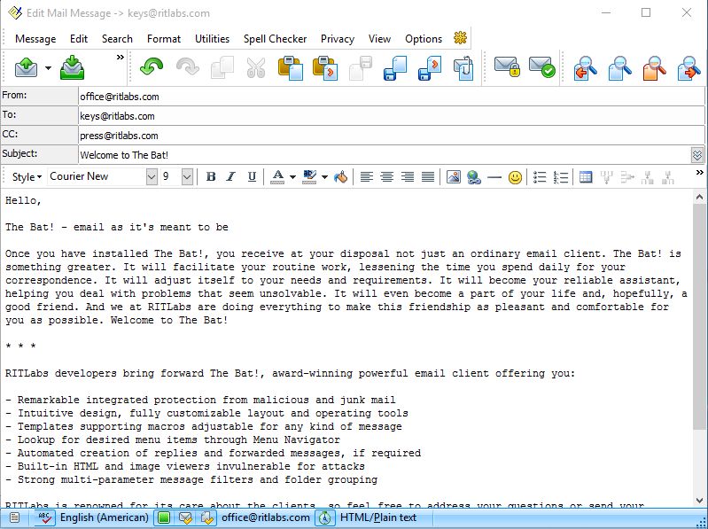Image resolution: width=708 pixels, height=529 pixels.
Task: Open the font color dropdown arrow
Action: tap(292, 177)
